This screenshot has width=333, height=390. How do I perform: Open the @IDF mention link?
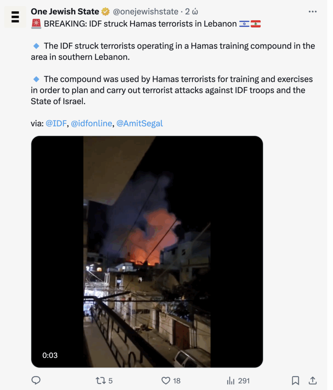[x=56, y=123]
